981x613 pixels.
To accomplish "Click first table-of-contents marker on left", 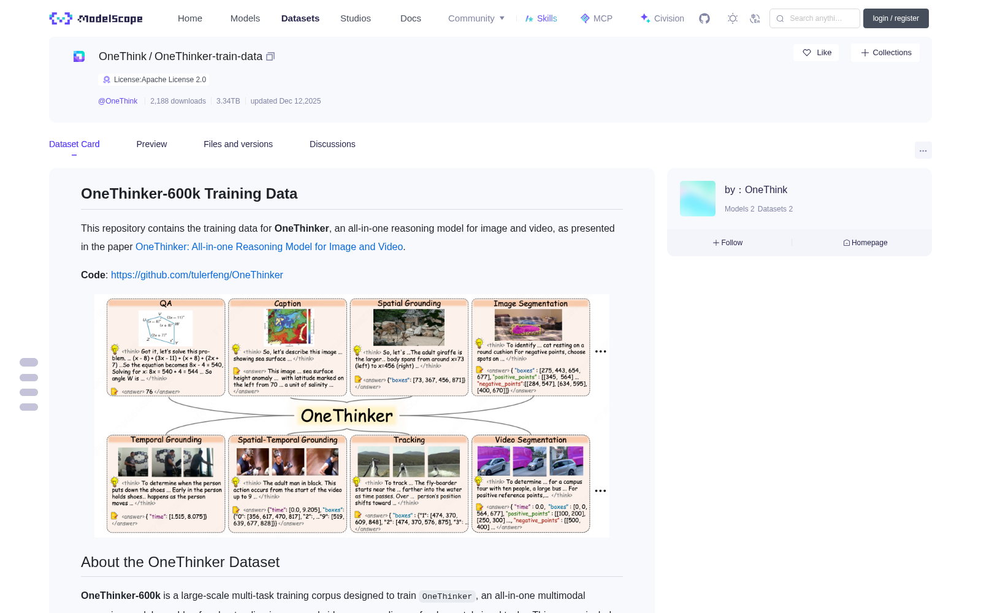I will click(x=29, y=362).
